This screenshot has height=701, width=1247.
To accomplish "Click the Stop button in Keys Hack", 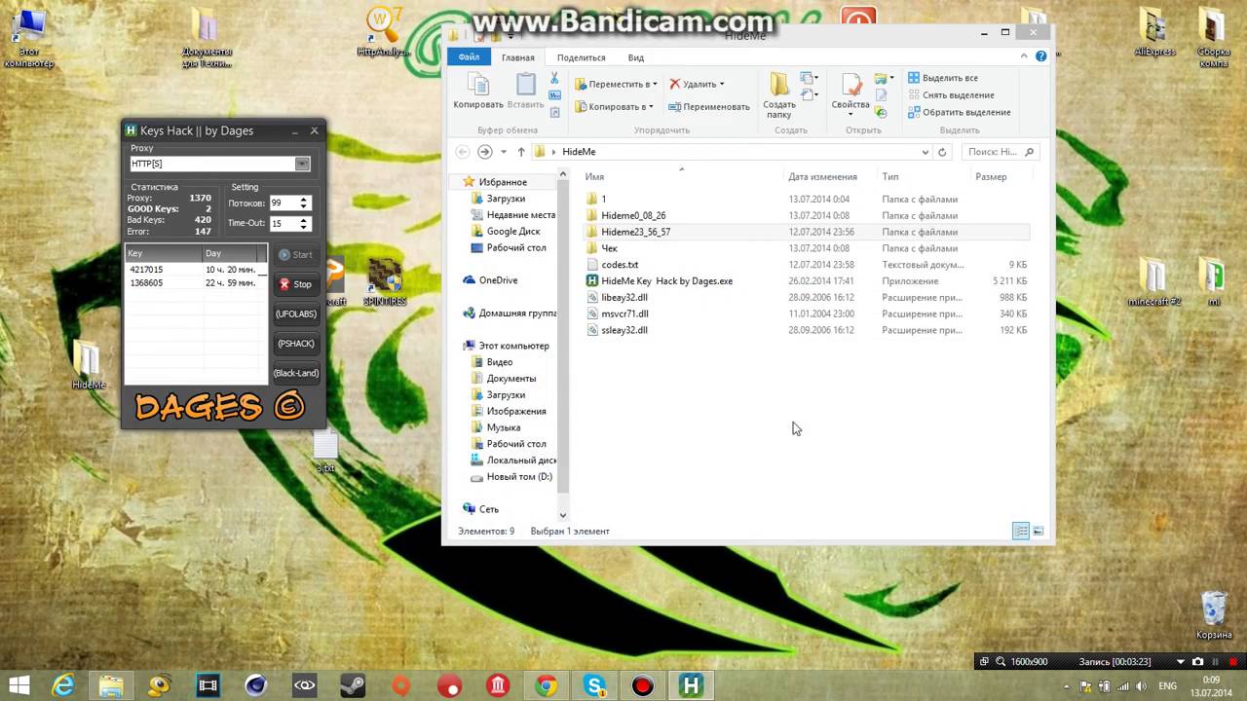I will click(295, 284).
